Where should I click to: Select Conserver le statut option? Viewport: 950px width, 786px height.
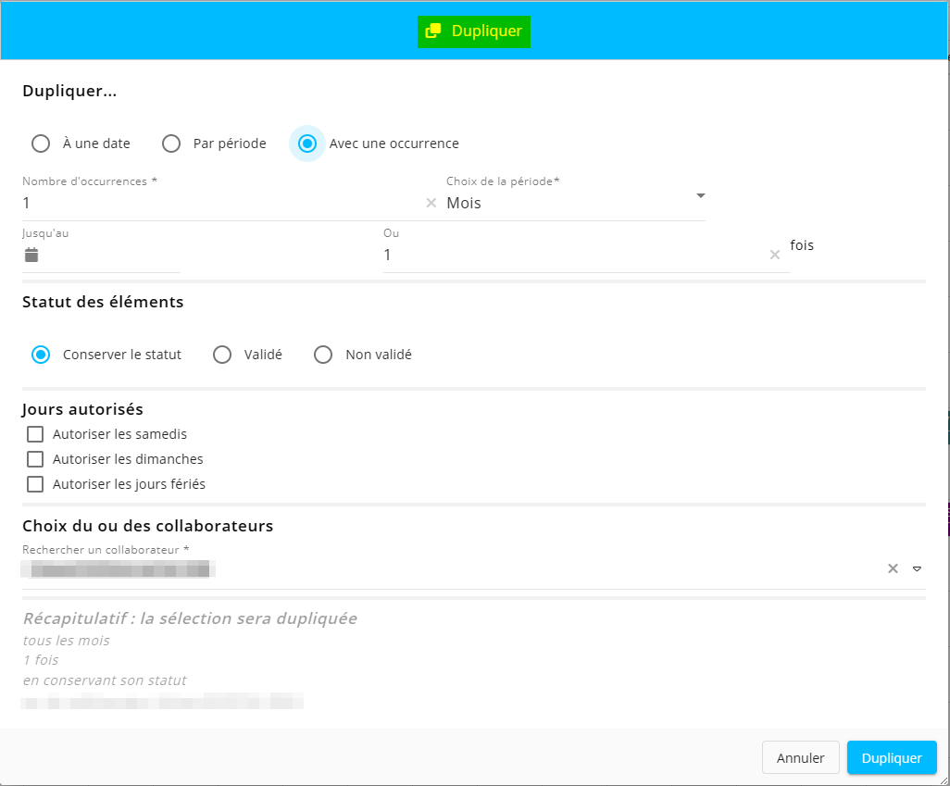(41, 355)
